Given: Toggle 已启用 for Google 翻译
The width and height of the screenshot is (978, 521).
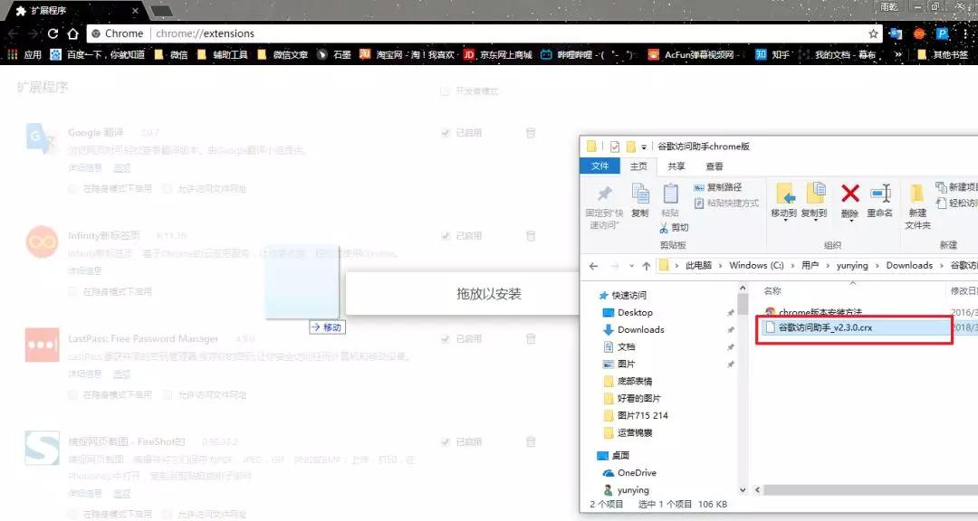Looking at the screenshot, I should 446,133.
